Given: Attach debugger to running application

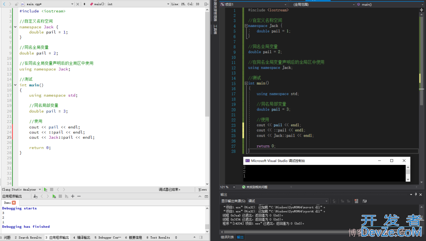Looking at the screenshot, I should pyautogui.click(x=67, y=196).
